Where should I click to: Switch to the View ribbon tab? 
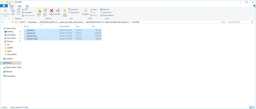(27, 6)
